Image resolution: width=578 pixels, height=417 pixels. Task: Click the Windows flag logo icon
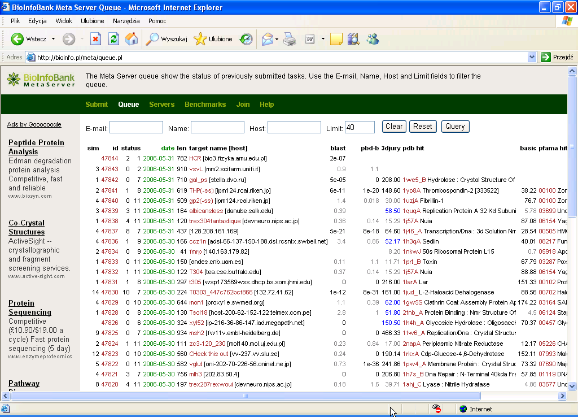[567, 21]
